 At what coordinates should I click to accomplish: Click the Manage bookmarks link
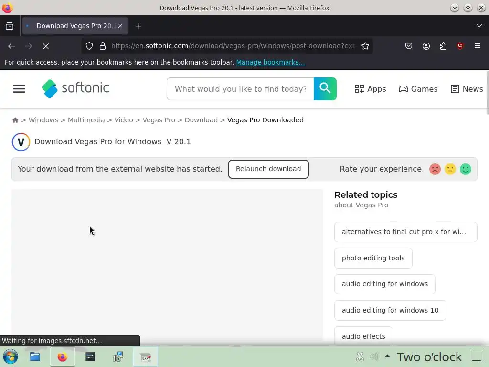point(270,62)
